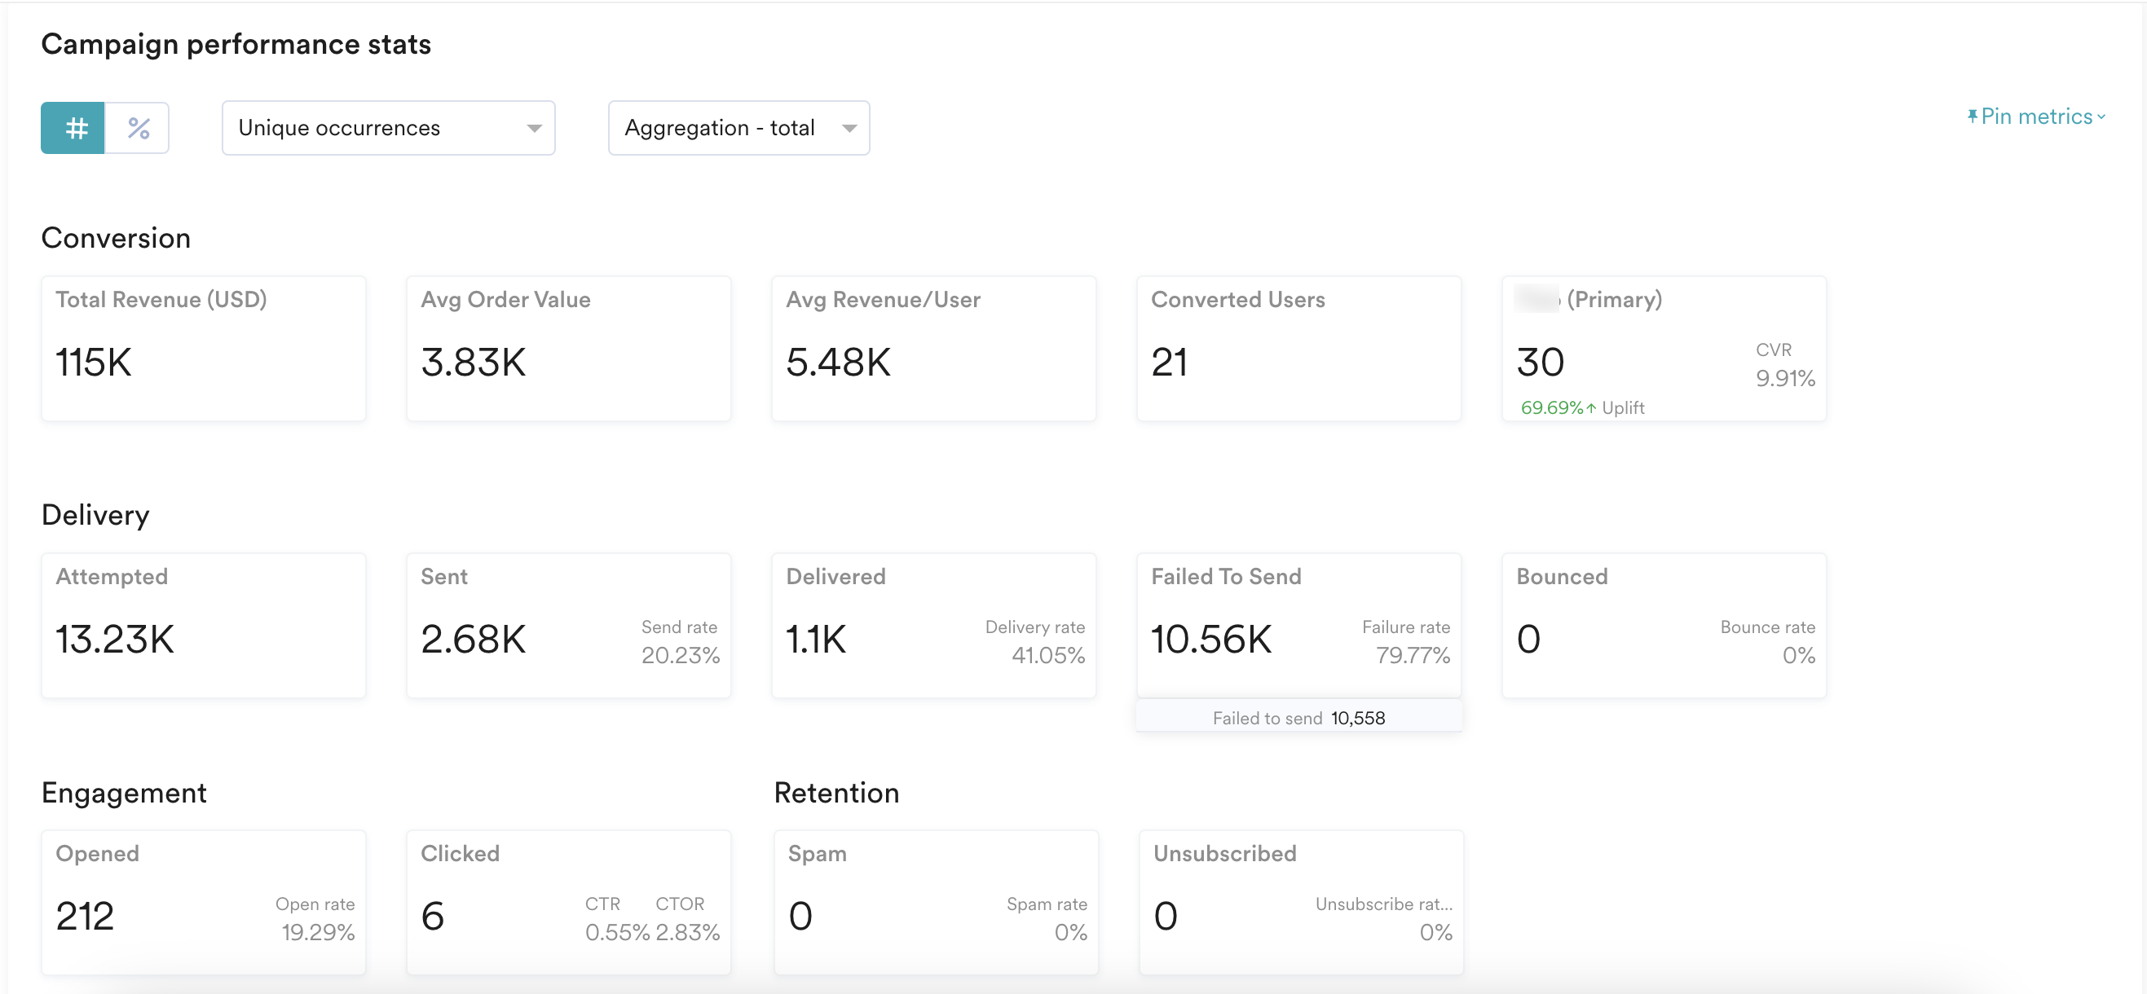
Task: Click the Attempted delivery card
Action: (x=203, y=626)
